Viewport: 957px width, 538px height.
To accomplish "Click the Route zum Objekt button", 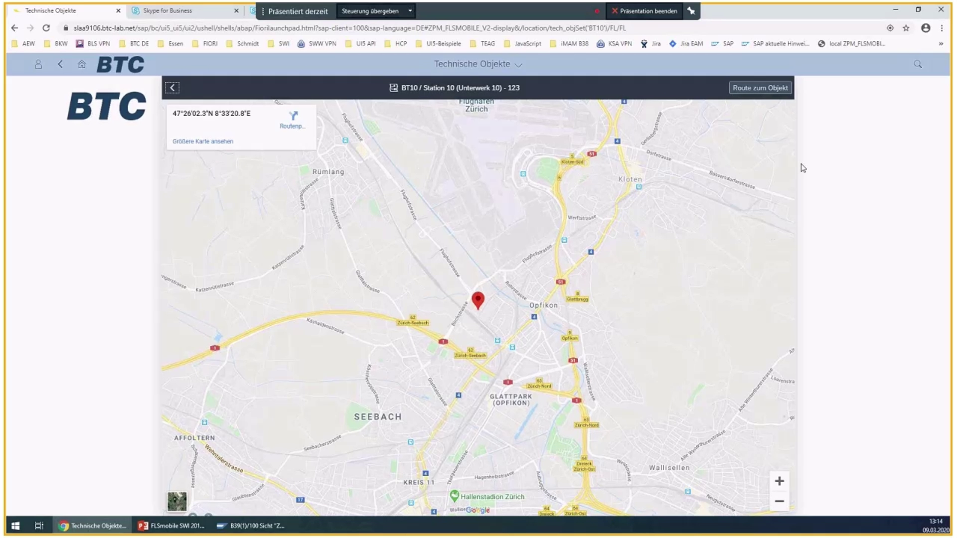I will click(759, 88).
